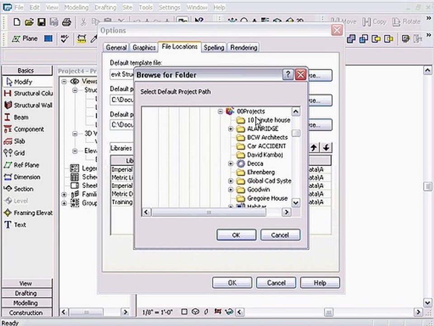Image resolution: width=434 pixels, height=326 pixels.
Task: Open the Drafting menu
Action: pyautogui.click(x=105, y=7)
